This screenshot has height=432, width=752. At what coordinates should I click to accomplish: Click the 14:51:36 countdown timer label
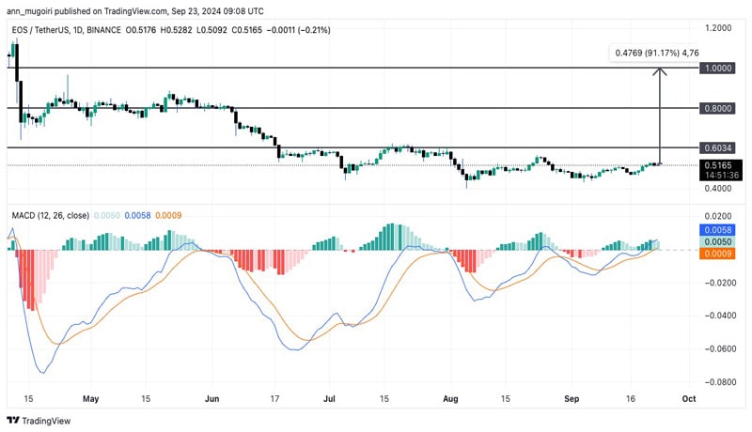pyautogui.click(x=722, y=176)
